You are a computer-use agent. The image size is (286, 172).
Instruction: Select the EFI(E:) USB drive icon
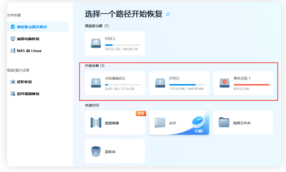pyautogui.click(x=160, y=83)
